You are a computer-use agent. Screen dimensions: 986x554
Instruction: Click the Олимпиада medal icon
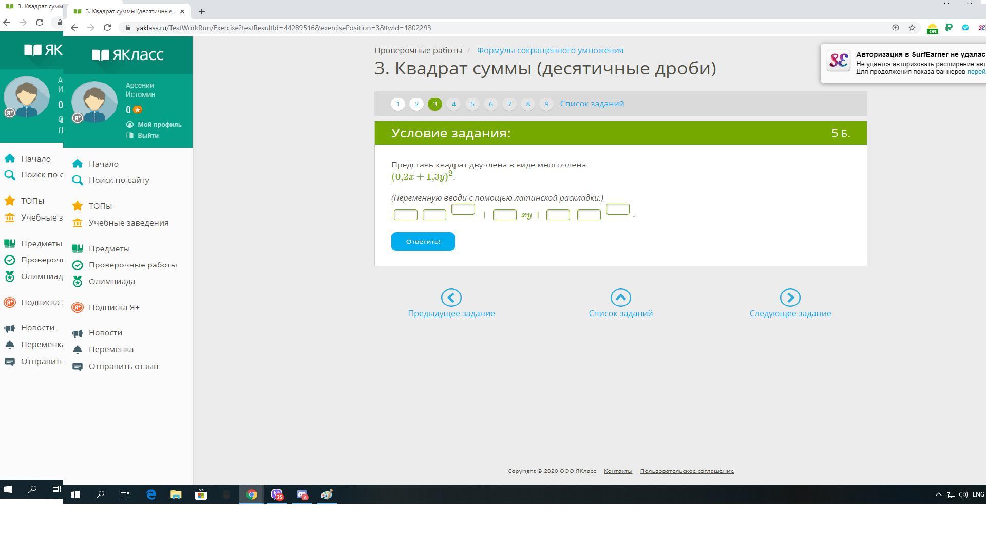click(x=78, y=282)
